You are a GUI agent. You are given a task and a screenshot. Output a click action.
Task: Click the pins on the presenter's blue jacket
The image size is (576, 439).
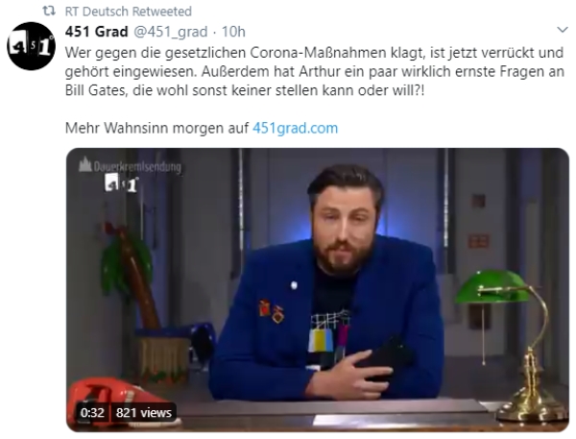pyautogui.click(x=271, y=310)
